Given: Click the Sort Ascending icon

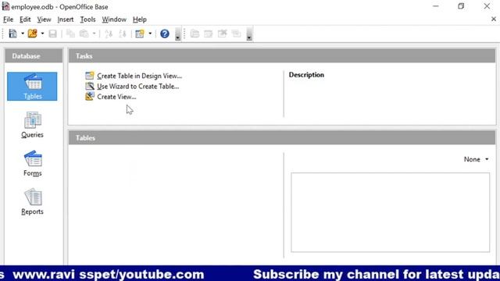Looking at the screenshot, I should coord(109,34).
